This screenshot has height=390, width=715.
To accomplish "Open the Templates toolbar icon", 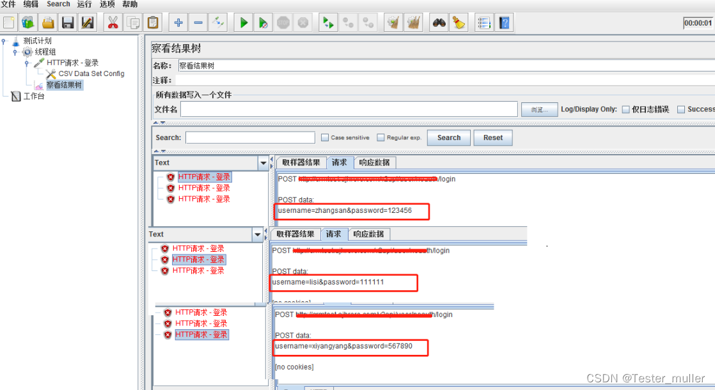I will [28, 22].
